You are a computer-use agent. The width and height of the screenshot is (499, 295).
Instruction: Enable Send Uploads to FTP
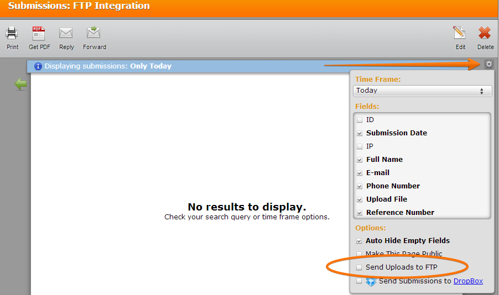[x=360, y=267]
